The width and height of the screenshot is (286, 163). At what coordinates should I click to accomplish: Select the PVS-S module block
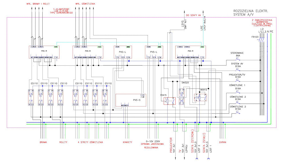[x=130, y=100]
